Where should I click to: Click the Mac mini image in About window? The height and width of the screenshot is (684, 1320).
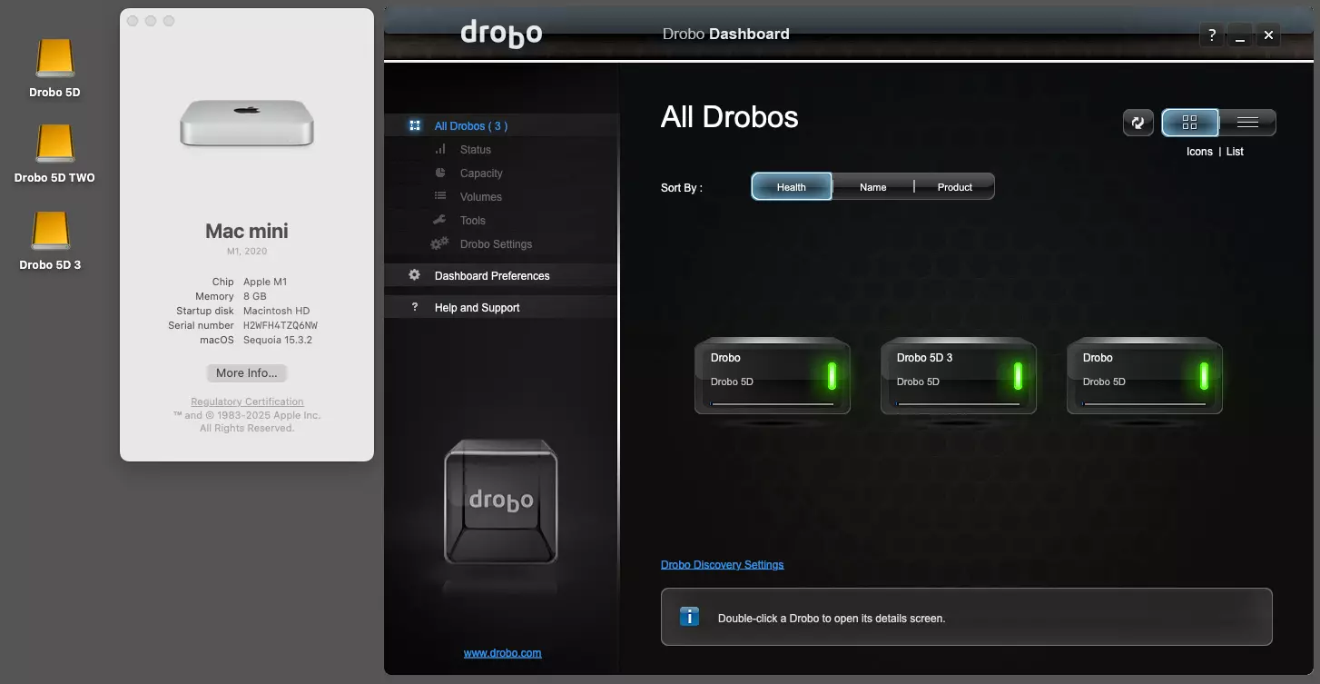pos(247,123)
